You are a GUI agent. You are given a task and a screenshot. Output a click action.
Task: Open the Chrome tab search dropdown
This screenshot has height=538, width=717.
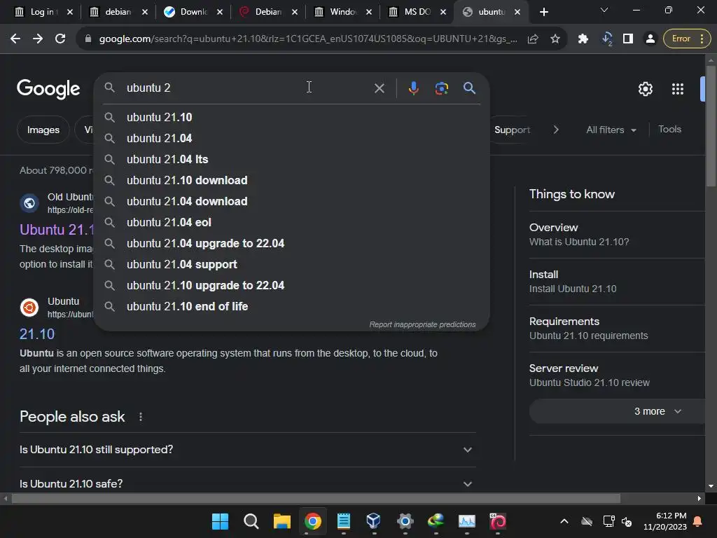(604, 10)
